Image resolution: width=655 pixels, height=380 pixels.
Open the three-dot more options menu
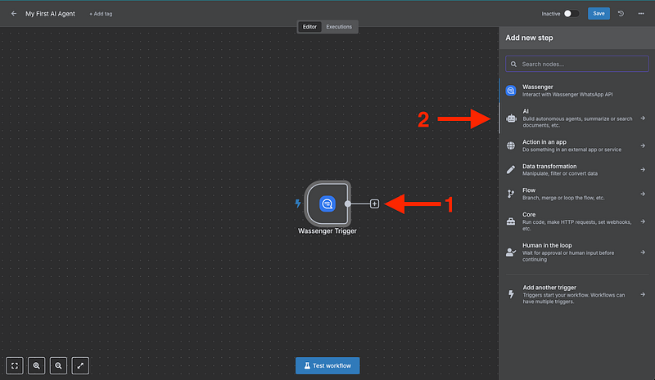[640, 14]
